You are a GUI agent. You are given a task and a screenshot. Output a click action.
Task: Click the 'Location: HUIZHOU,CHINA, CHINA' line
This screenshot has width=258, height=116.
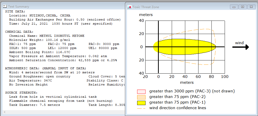tap(40, 15)
